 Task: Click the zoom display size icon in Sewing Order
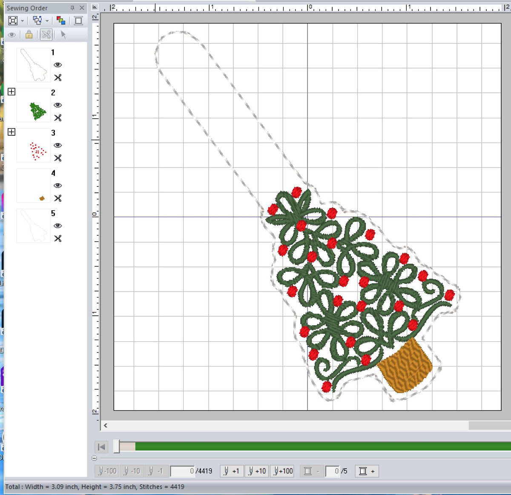[13, 20]
